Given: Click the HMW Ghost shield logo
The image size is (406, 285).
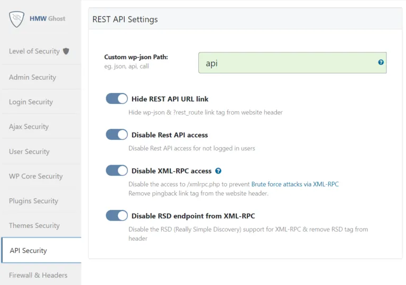Looking at the screenshot, I should point(17,18).
